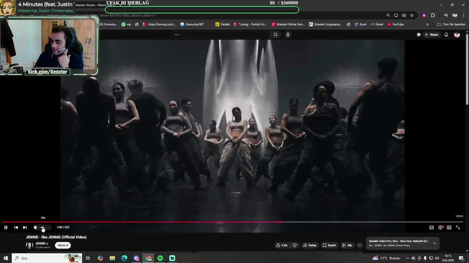Like the video with thumbs up
Screen dimensions: 469x263
click(282, 245)
